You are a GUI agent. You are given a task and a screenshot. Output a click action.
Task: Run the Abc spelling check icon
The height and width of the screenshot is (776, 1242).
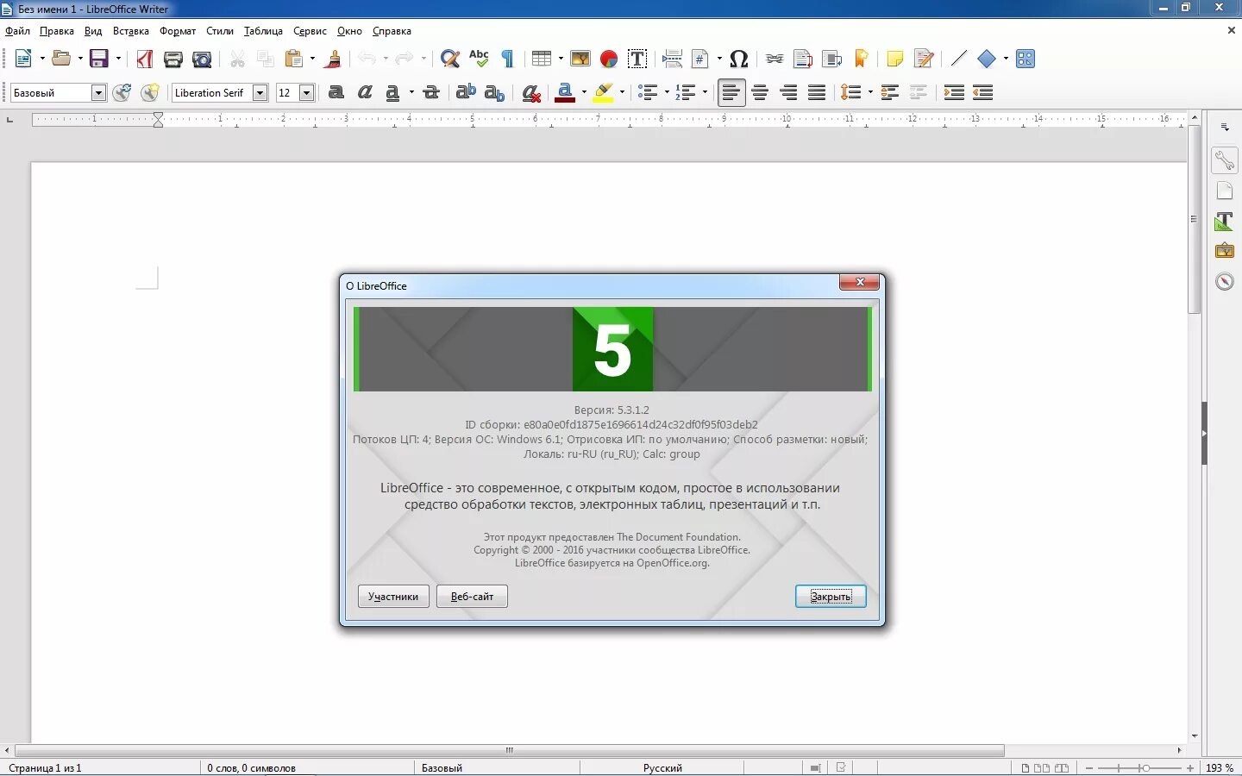tap(479, 59)
